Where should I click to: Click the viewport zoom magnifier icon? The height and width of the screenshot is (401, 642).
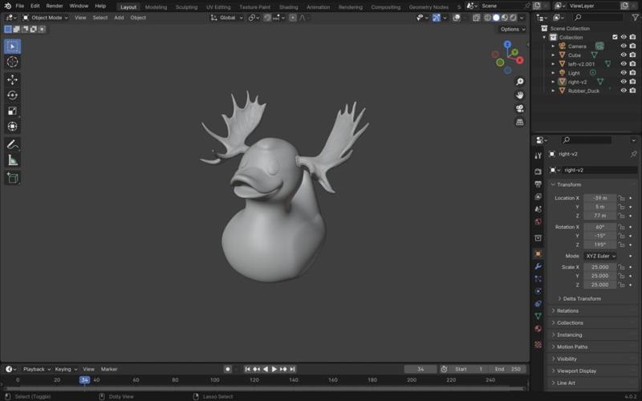coord(519,82)
